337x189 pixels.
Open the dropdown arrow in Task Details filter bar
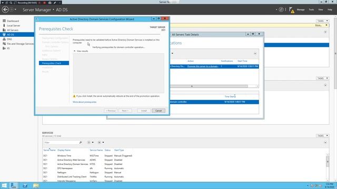pos(172,54)
